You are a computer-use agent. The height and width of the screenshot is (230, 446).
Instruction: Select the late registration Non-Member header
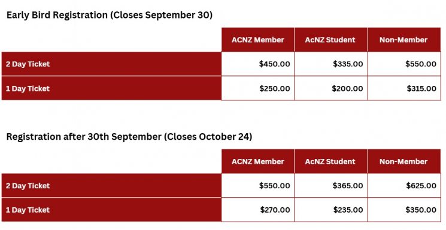pyautogui.click(x=404, y=161)
